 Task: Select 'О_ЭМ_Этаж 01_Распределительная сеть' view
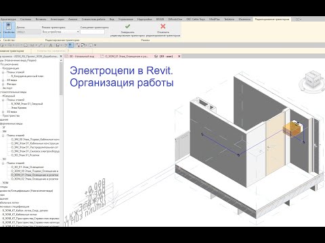pyautogui.click(x=35, y=147)
